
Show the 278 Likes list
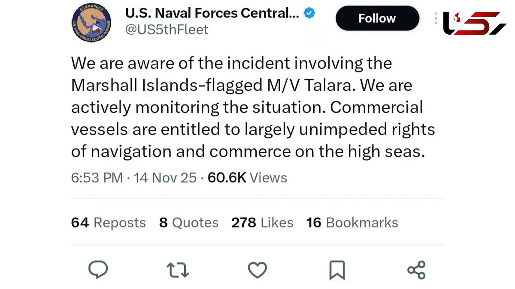[x=262, y=223]
